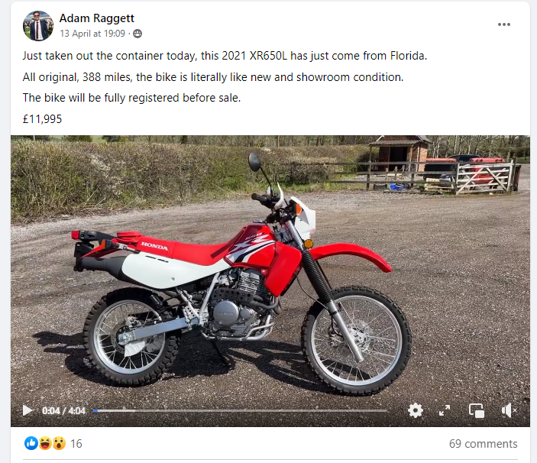The image size is (537, 463).
Task: Unmute the video sound
Action: click(x=508, y=410)
